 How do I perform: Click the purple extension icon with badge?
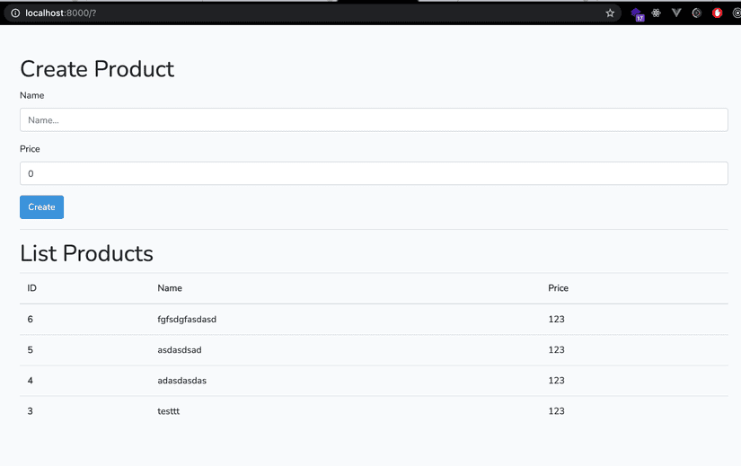[x=637, y=14]
